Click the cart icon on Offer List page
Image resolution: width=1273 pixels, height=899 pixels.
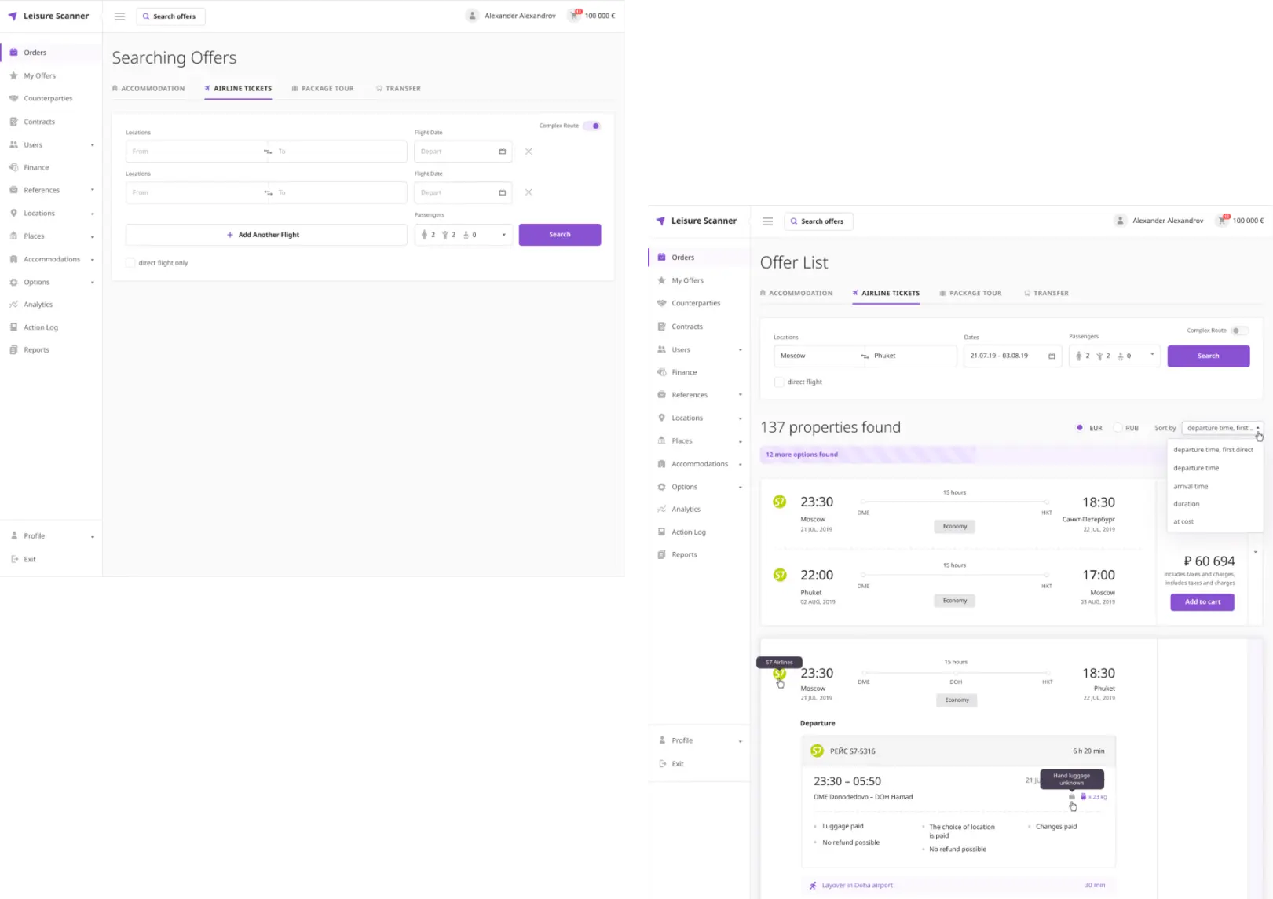point(1222,221)
